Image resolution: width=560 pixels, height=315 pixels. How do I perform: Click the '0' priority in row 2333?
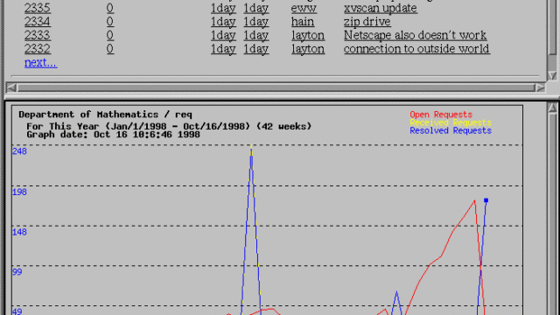pos(110,35)
